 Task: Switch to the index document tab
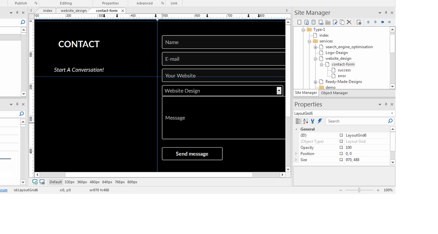tap(48, 11)
